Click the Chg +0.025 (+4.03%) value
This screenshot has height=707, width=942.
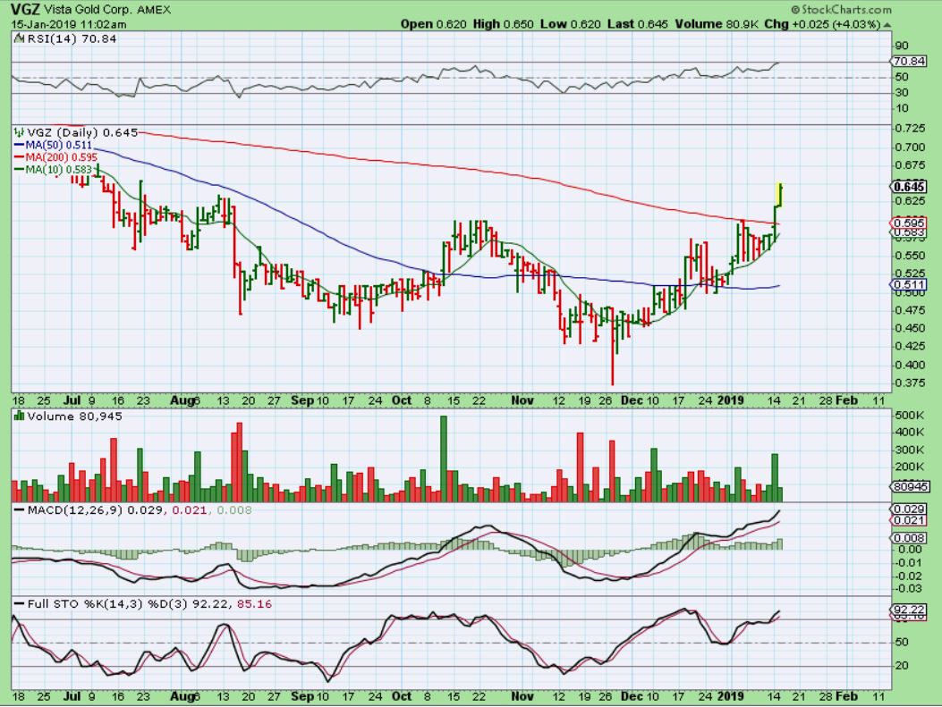coord(822,24)
